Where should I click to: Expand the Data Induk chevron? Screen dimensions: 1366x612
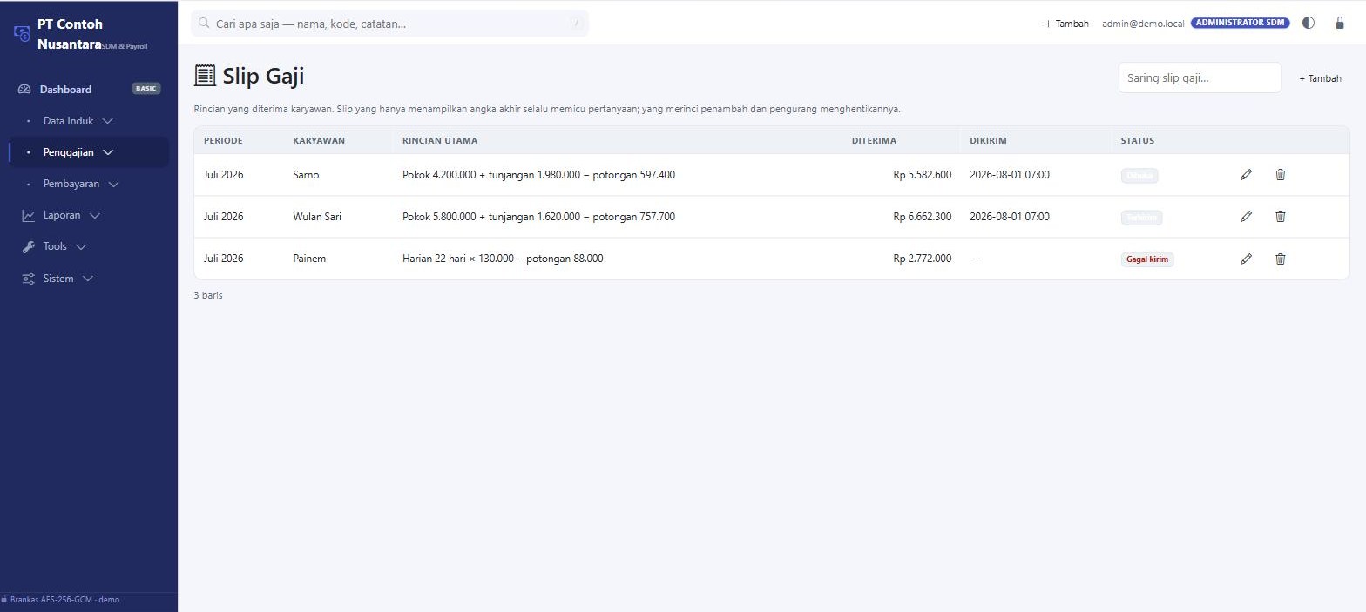[x=107, y=121]
